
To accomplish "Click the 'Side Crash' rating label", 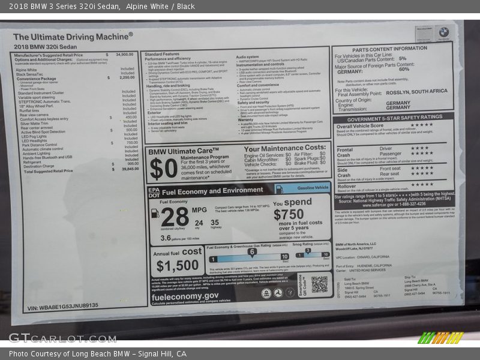I will click(x=344, y=173).
